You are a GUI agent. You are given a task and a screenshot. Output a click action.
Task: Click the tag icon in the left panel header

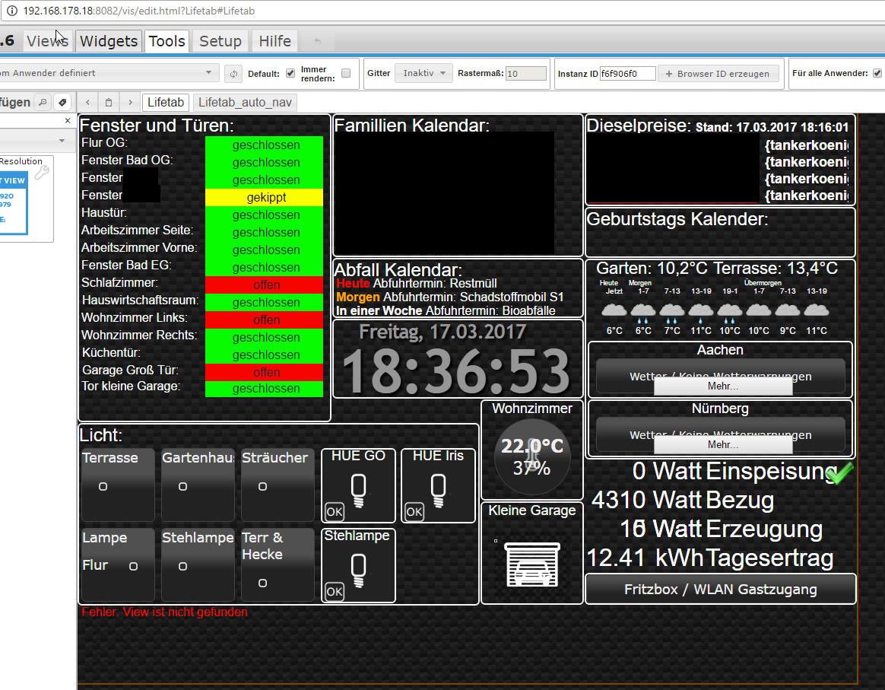pyautogui.click(x=62, y=102)
